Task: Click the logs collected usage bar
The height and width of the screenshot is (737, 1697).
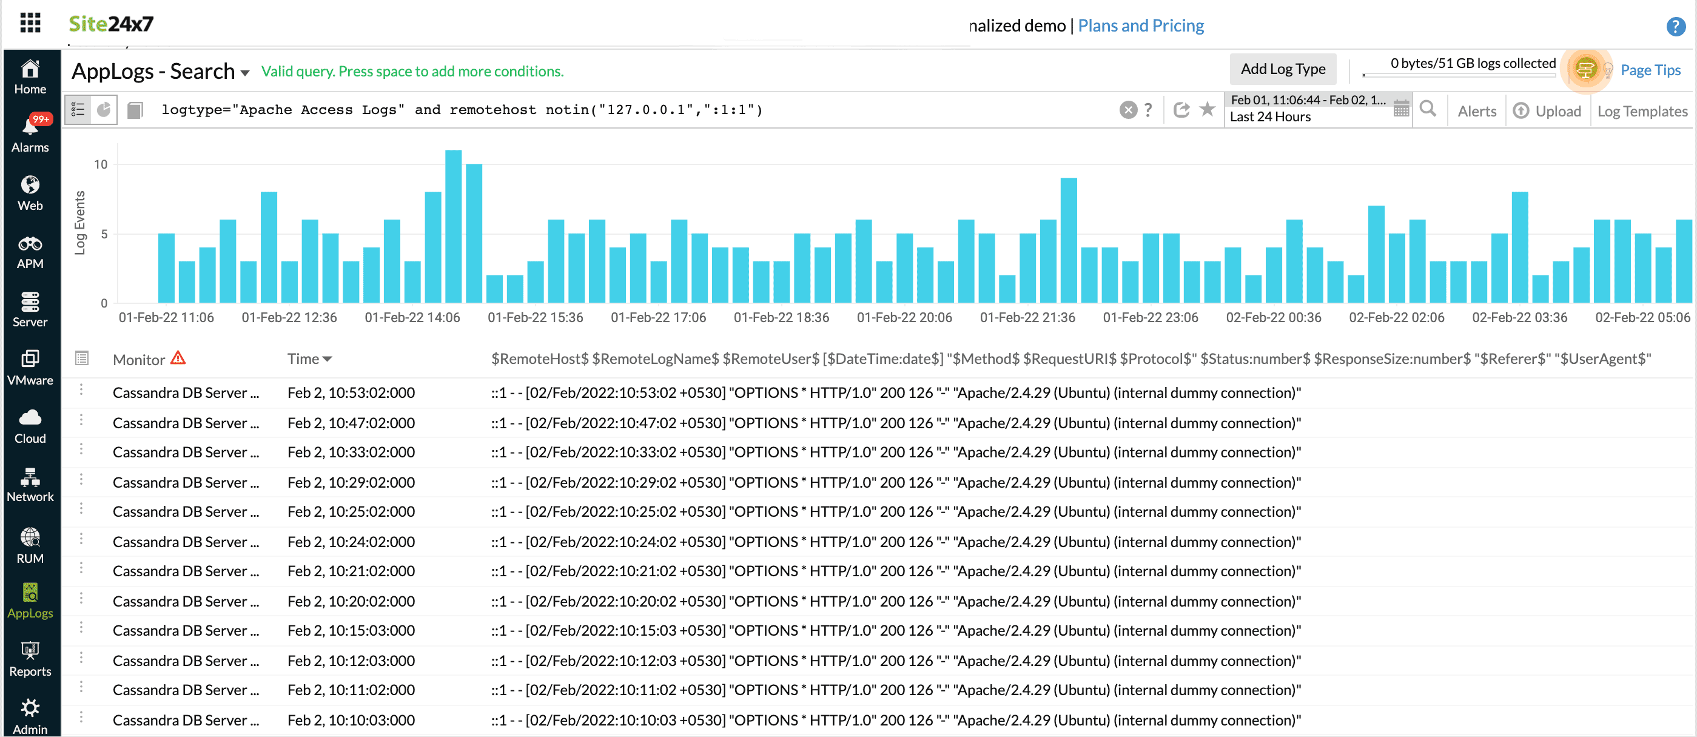Action: click(1459, 75)
